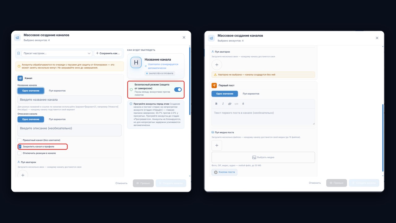This screenshot has width=396, height=223.
Task: Click the plus tile under Пул медиа поста
Action: [217, 145]
